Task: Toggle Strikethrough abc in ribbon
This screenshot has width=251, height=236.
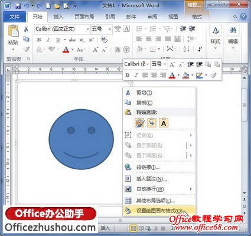Action: (72, 40)
